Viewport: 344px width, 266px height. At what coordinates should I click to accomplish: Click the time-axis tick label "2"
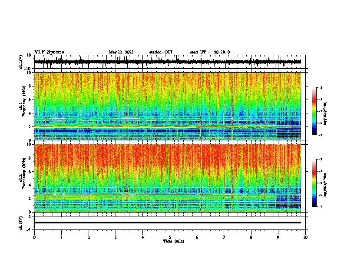[89, 237]
